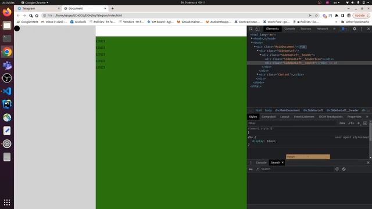Screen dimensions: 372x209
Task: Open the Other bookmarks folder
Action: [355, 22]
